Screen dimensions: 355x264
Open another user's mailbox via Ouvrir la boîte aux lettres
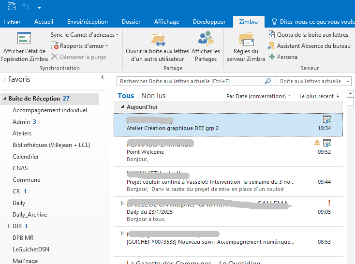coord(157,39)
